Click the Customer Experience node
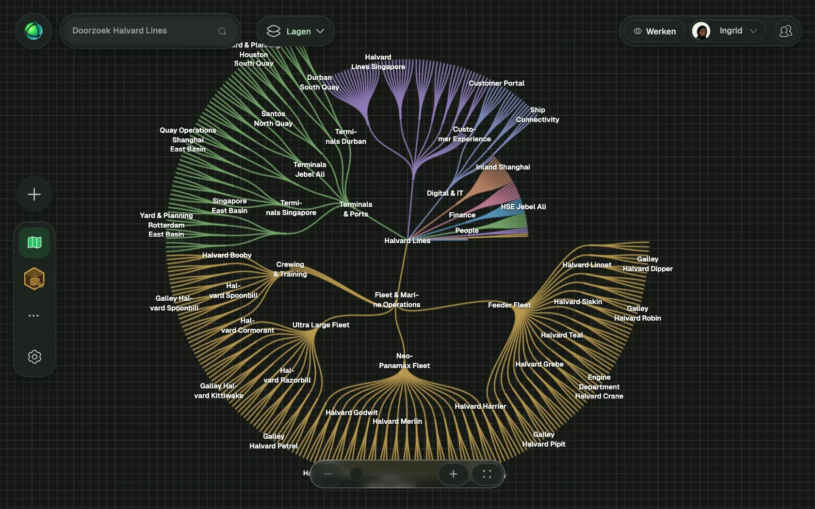 pos(464,134)
